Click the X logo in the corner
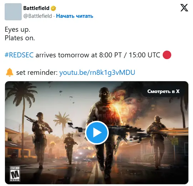This screenshot has width=193, height=186. [x=184, y=7]
